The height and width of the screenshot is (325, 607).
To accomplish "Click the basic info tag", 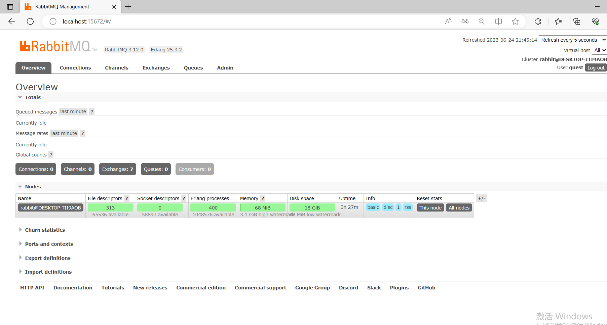I will click(x=373, y=207).
